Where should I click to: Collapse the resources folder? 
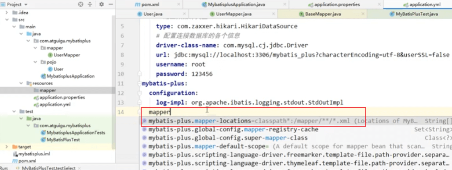[x=21, y=83]
